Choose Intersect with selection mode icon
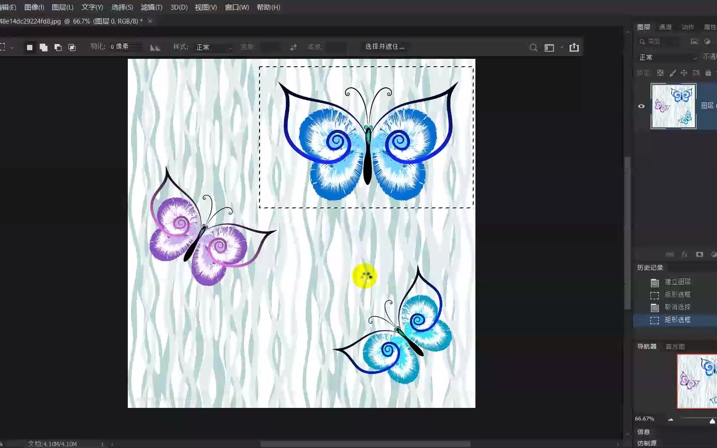The width and height of the screenshot is (717, 448). point(72,48)
